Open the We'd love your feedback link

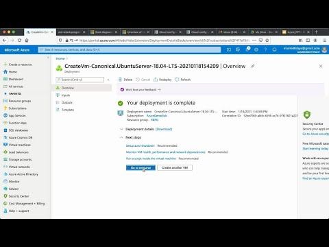click(x=143, y=90)
